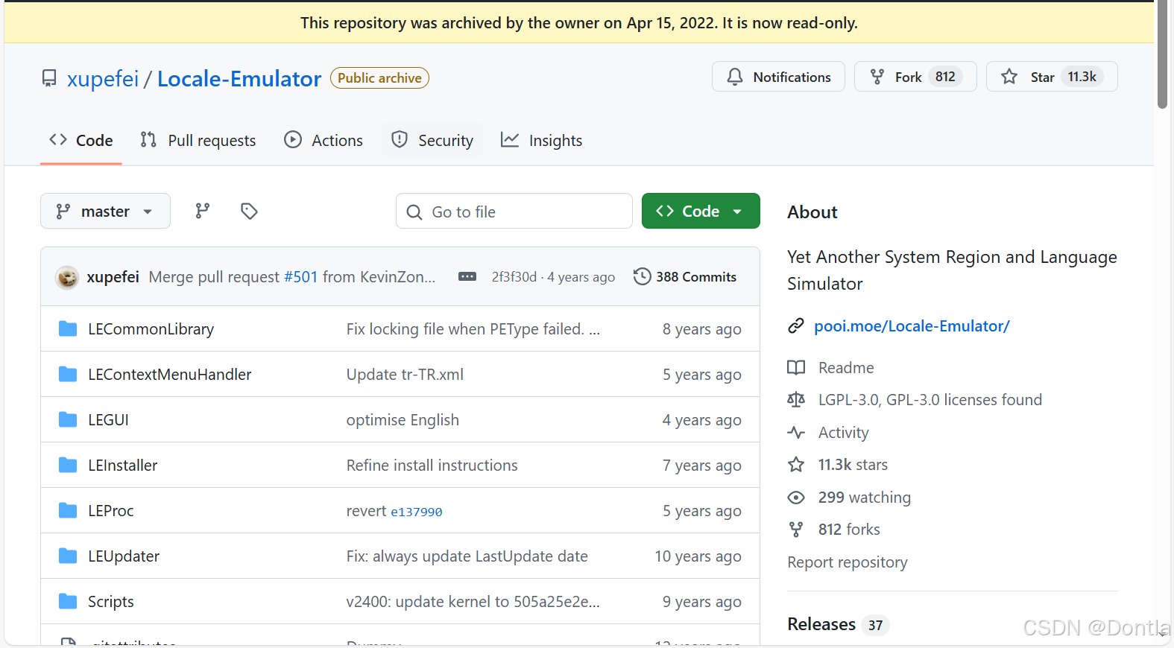This screenshot has height=648, width=1174.
Task: Click the 812 forks link
Action: (x=849, y=529)
